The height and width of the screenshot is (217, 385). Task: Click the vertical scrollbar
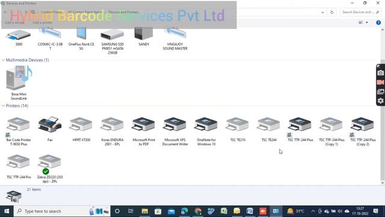[x=383, y=119]
